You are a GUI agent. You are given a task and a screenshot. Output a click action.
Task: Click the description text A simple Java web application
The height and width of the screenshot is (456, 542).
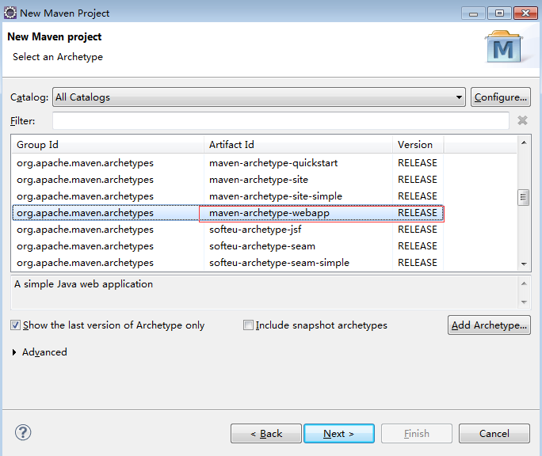tap(83, 284)
